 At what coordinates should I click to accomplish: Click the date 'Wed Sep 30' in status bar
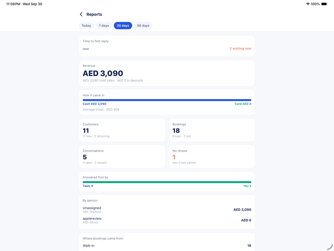[32, 4]
